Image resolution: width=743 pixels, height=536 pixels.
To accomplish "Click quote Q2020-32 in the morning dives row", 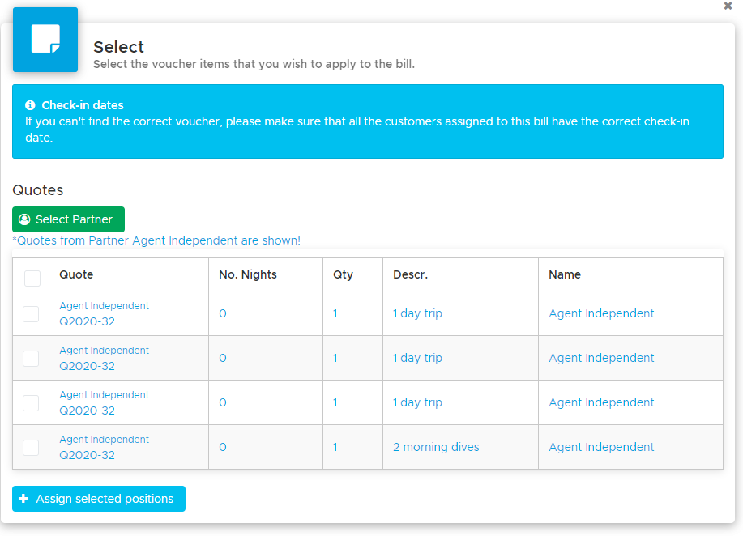I will 88,455.
